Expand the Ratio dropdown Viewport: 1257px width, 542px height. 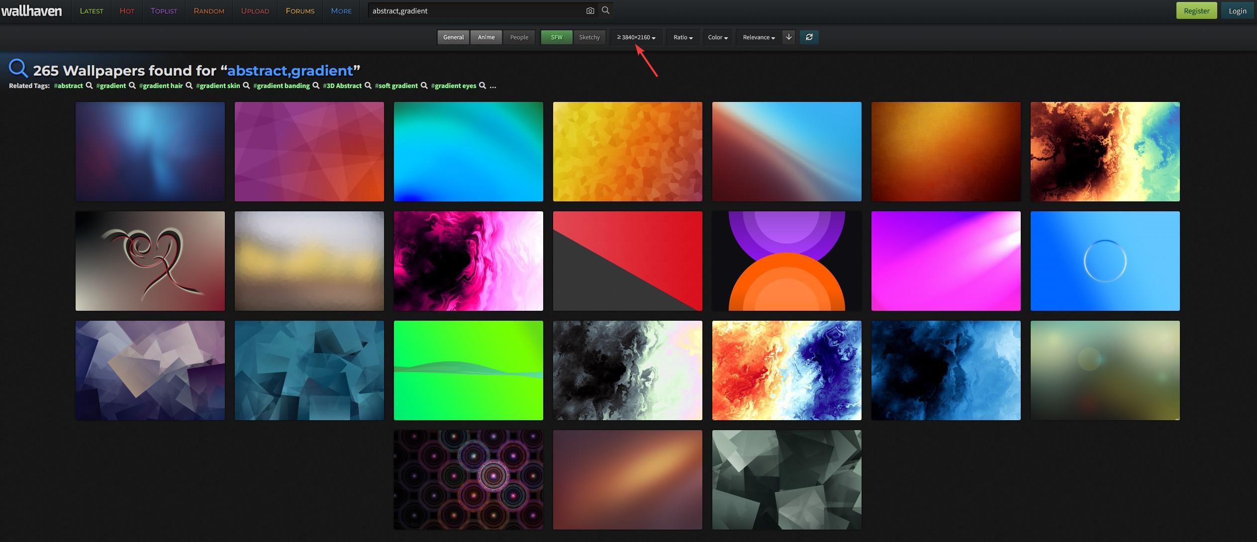tap(682, 37)
